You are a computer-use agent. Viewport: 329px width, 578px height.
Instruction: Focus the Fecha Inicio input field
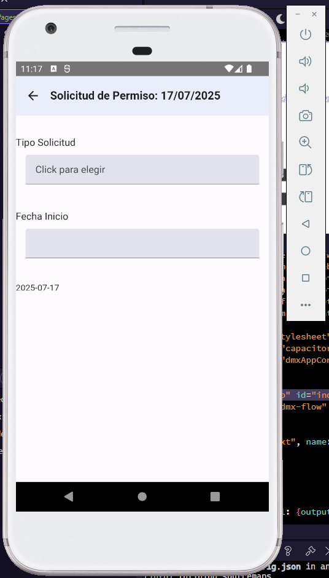pos(142,243)
